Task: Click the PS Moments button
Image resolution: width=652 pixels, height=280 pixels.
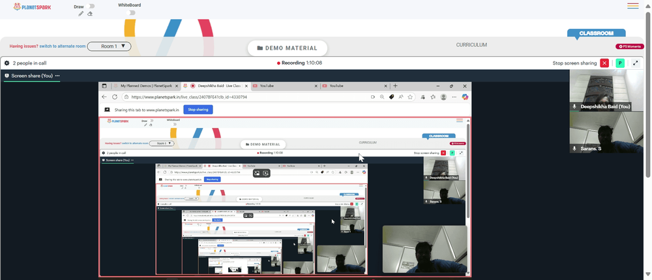Action: [630, 46]
